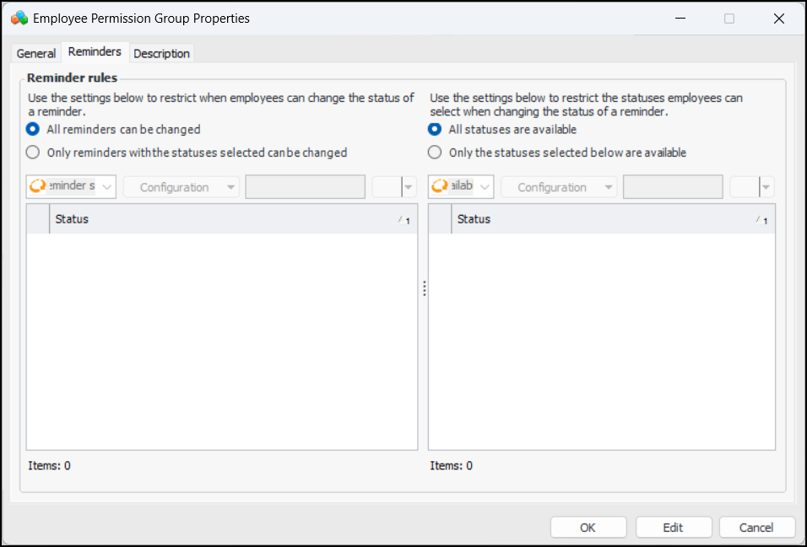The height and width of the screenshot is (547, 807).
Task: Click the left filter text field
Action: coord(305,187)
